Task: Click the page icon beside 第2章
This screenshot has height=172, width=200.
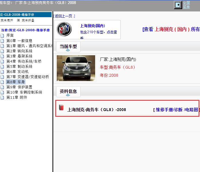Action: click(2, 51)
